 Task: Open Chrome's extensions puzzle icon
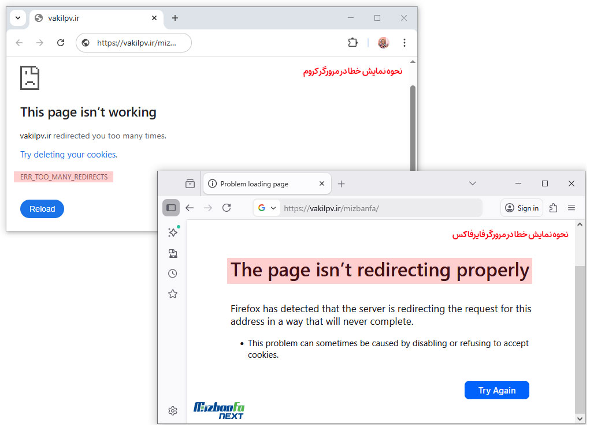(x=353, y=42)
